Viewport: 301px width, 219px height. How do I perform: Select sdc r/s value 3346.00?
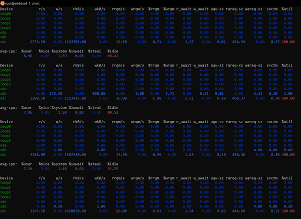37,155
